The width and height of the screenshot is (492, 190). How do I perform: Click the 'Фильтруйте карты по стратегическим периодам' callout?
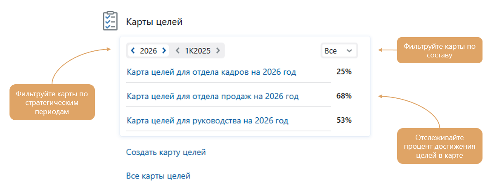(x=52, y=102)
